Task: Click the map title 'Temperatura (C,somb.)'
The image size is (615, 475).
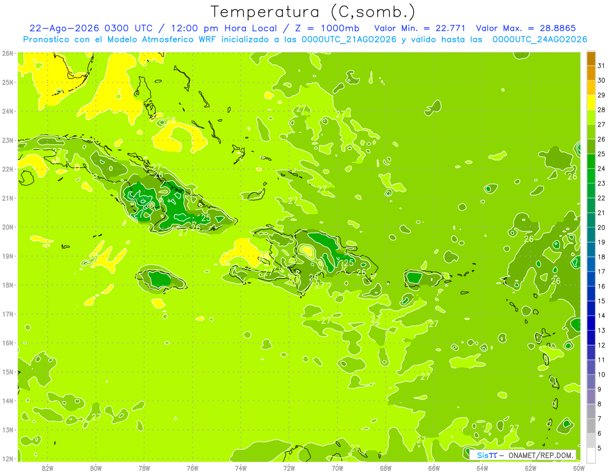Action: click(312, 12)
